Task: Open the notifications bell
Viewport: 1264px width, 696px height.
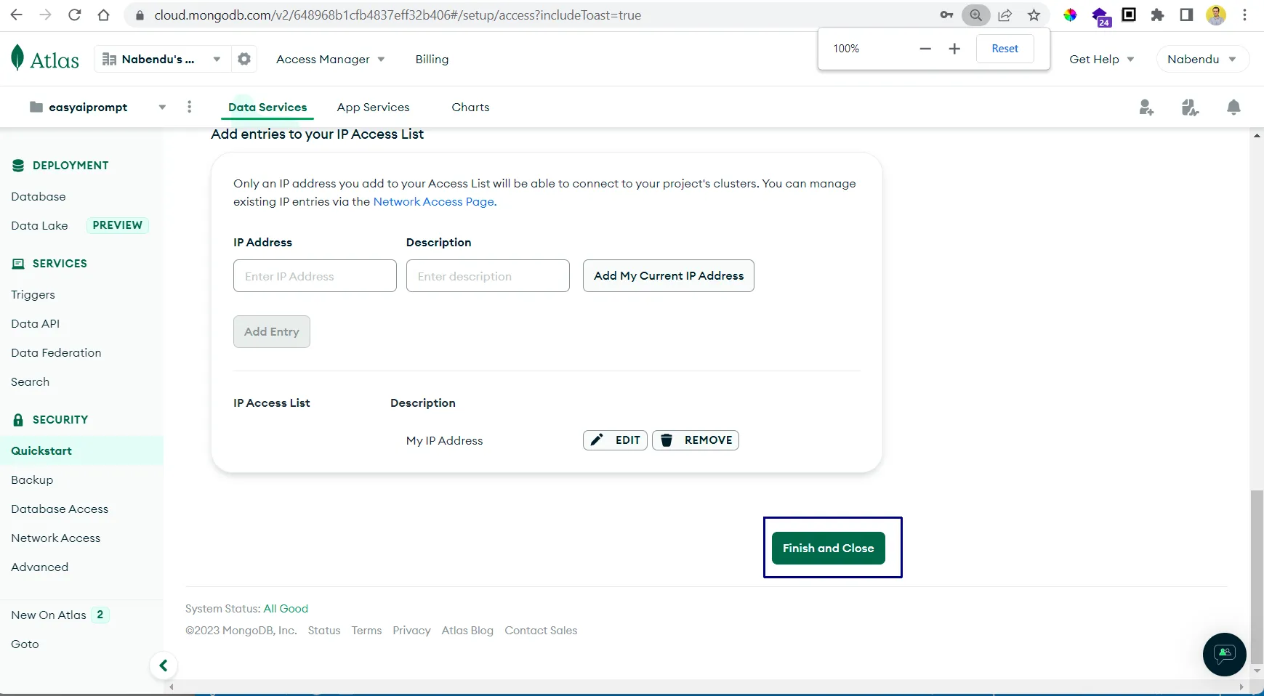Action: pyautogui.click(x=1233, y=108)
